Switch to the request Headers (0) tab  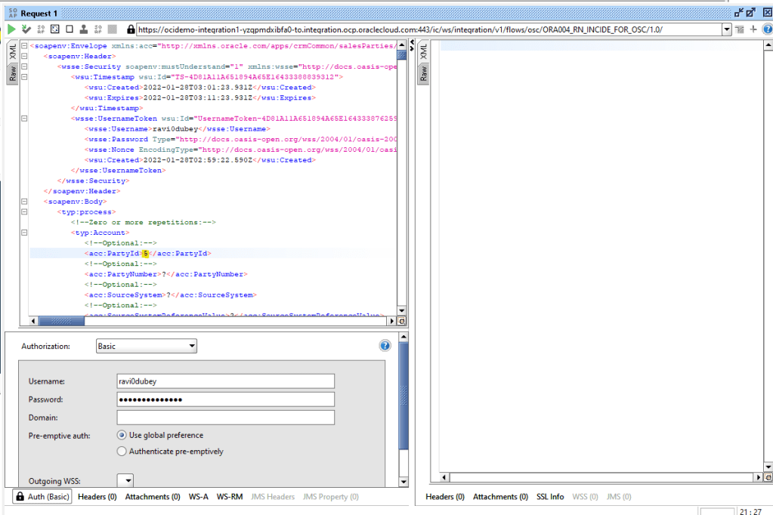[x=97, y=497]
